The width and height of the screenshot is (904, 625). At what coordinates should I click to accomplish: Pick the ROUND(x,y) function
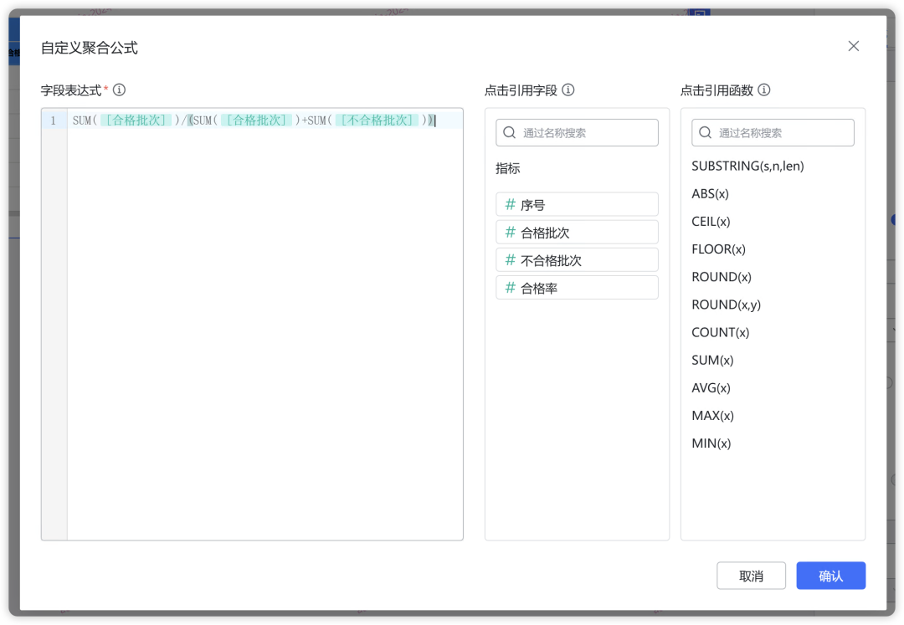click(726, 305)
